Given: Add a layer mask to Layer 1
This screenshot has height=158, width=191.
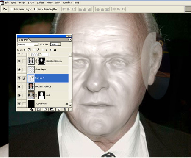Looking at the screenshot, I should point(39,109).
